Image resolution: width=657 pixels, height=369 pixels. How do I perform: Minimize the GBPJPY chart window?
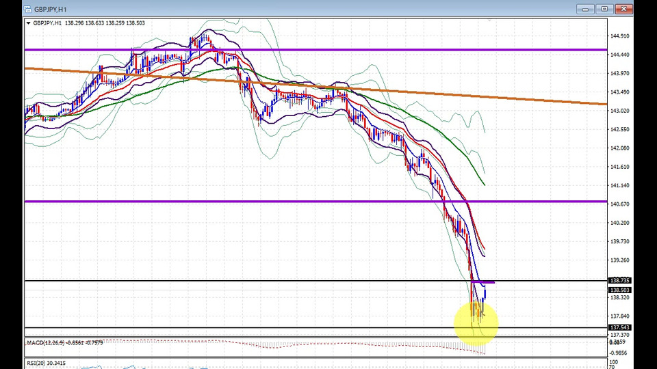(585, 9)
